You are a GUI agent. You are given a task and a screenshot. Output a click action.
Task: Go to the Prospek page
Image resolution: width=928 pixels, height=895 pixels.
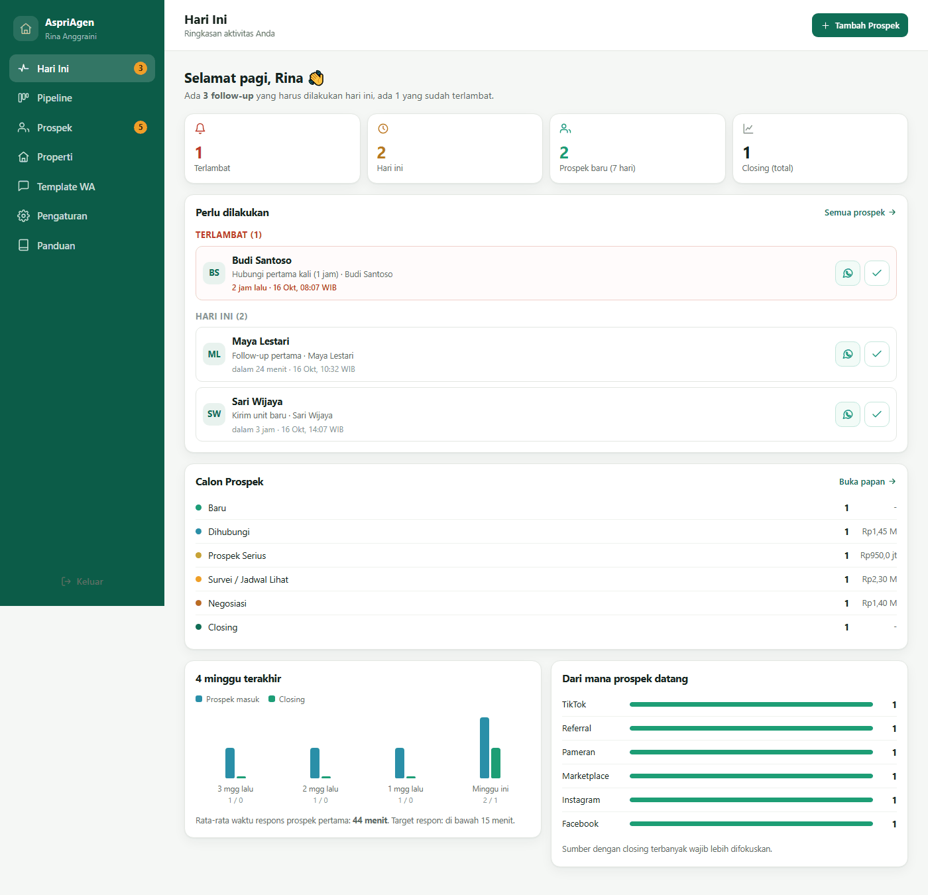point(82,127)
